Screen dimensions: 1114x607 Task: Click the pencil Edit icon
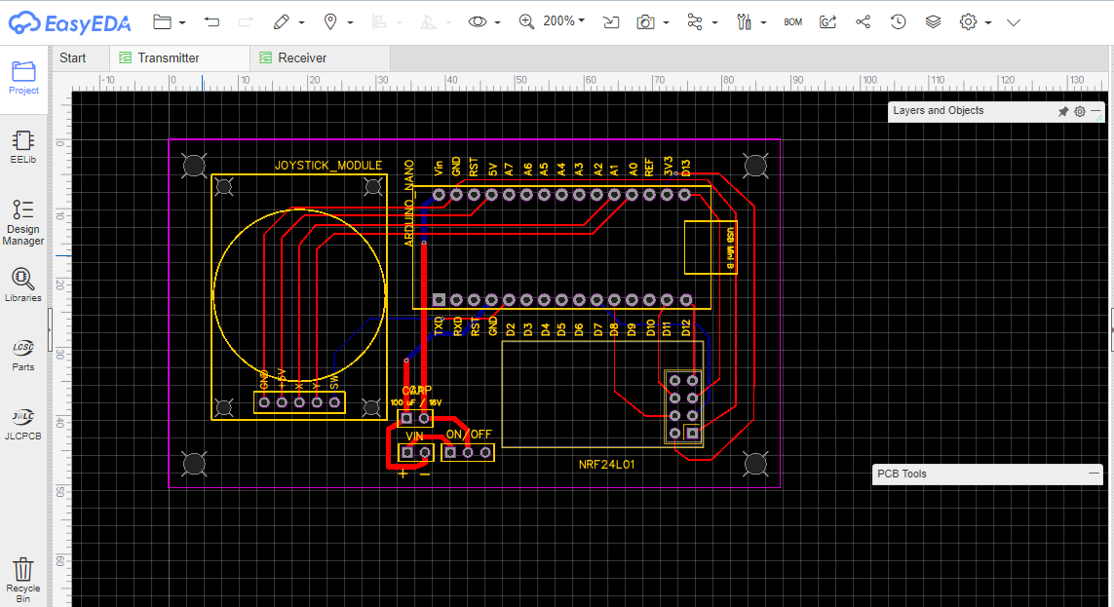[282, 22]
